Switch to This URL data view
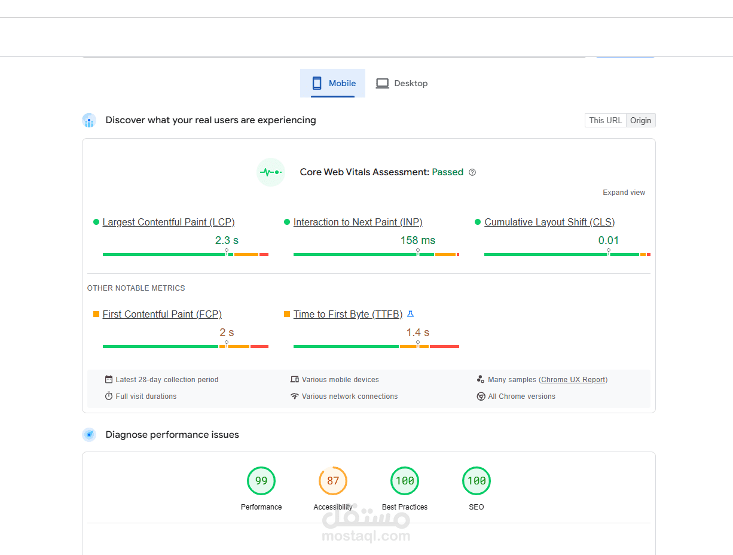 605,120
